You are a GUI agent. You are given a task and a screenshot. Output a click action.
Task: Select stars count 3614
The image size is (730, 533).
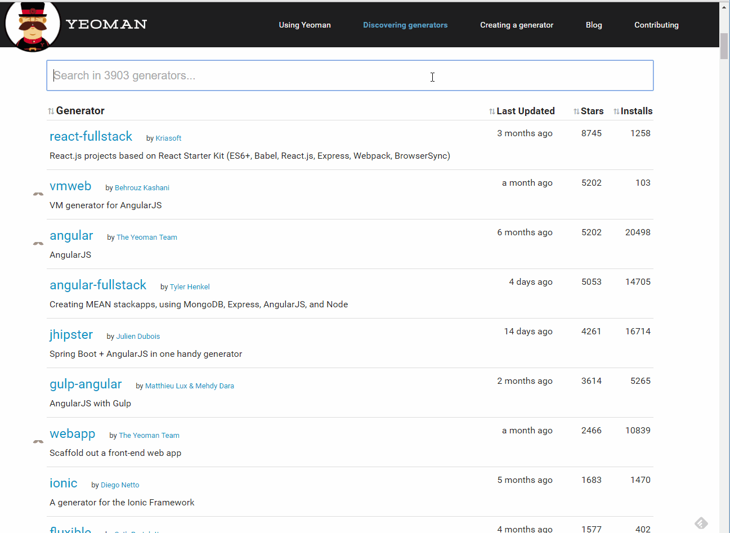(x=592, y=381)
